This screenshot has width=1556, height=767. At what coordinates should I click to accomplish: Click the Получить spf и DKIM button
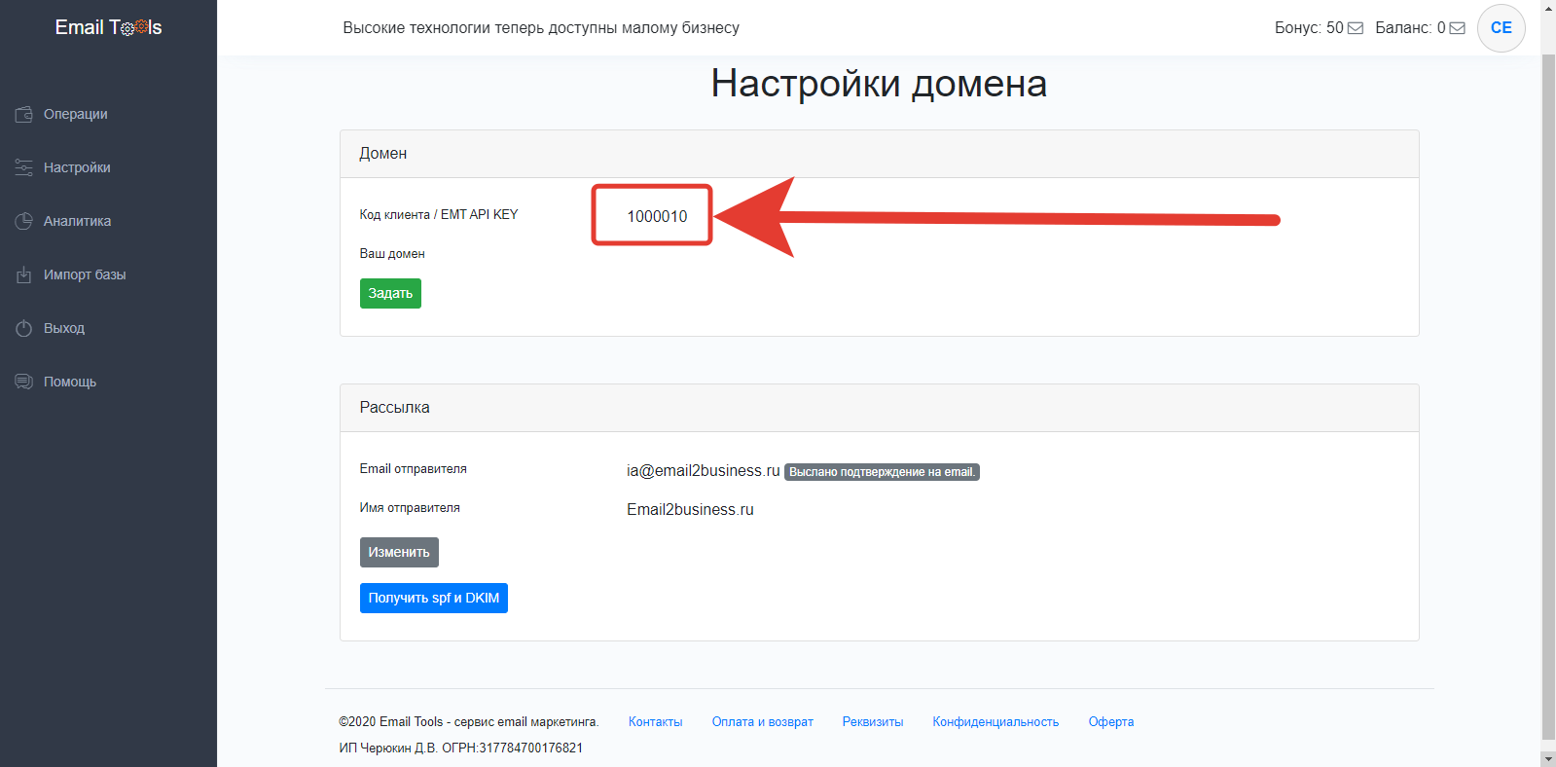point(433,598)
